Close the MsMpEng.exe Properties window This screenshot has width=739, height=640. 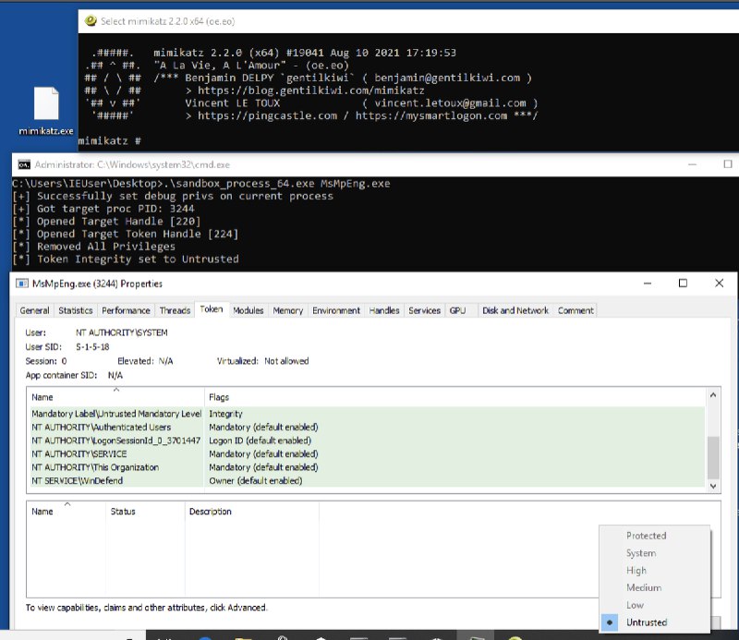point(719,284)
